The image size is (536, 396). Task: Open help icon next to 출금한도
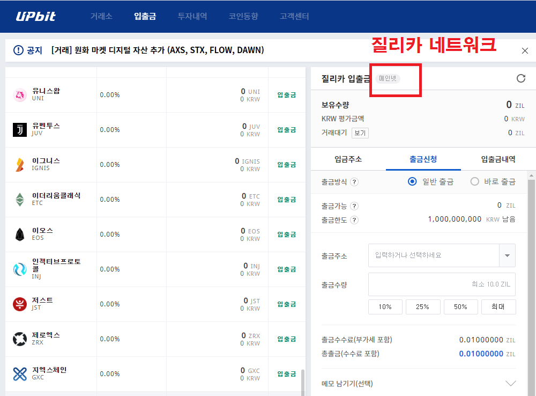pos(354,220)
